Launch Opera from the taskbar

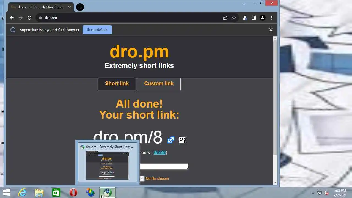[73, 193]
